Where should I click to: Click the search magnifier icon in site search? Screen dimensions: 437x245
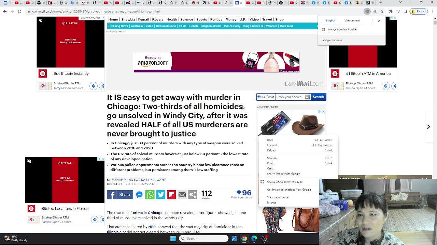[307, 97]
